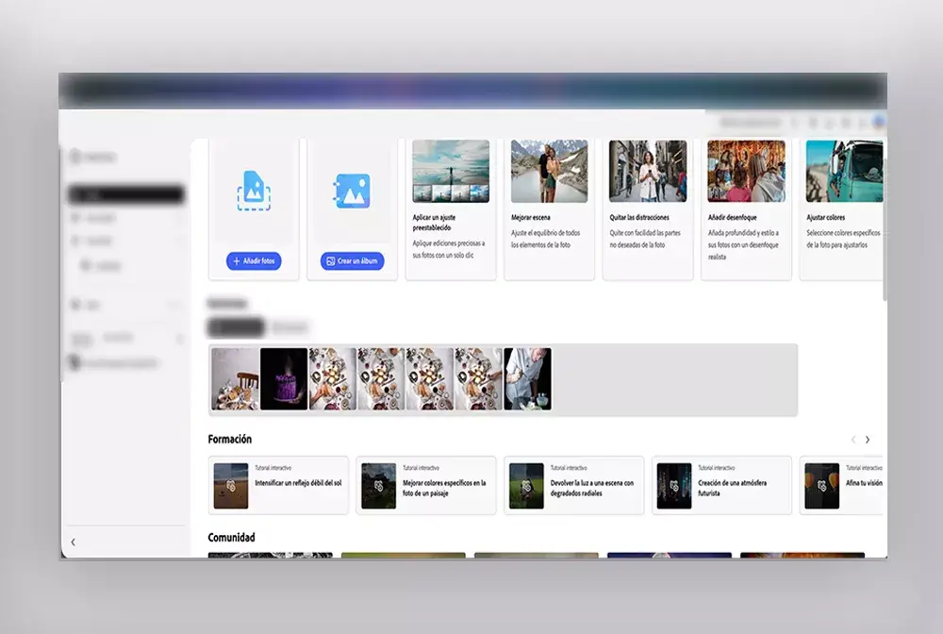Open the Aplicar un ajuste preestablecido card
Image resolution: width=943 pixels, height=634 pixels.
click(x=451, y=209)
